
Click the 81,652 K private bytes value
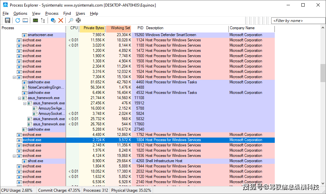[98, 82]
